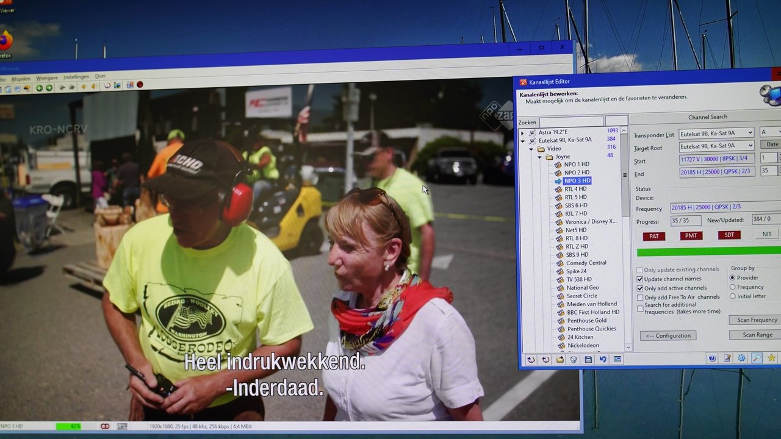
Task: Enable Only update existing channels checkbox
Action: [x=640, y=269]
